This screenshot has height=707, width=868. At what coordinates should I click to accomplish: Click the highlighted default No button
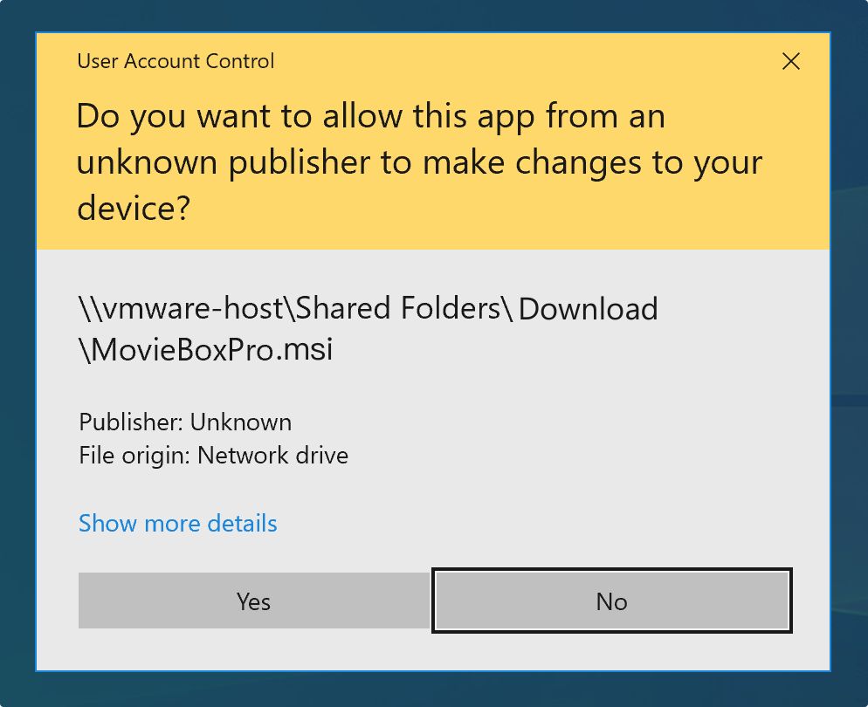611,601
